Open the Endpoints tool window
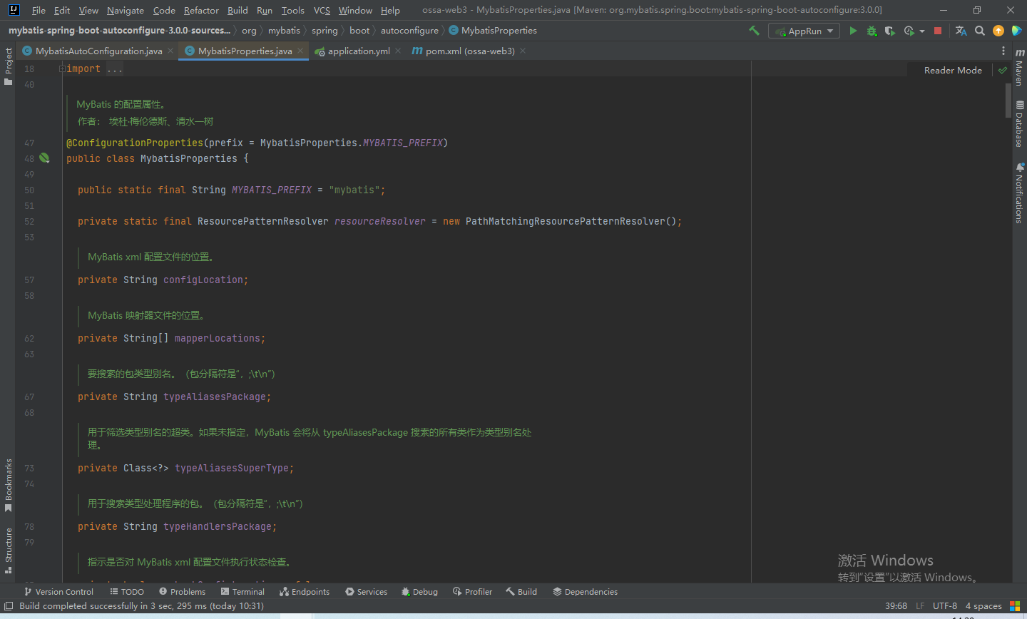The height and width of the screenshot is (619, 1027). tap(305, 592)
